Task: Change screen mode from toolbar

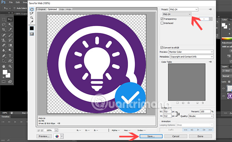Action: [10, 82]
